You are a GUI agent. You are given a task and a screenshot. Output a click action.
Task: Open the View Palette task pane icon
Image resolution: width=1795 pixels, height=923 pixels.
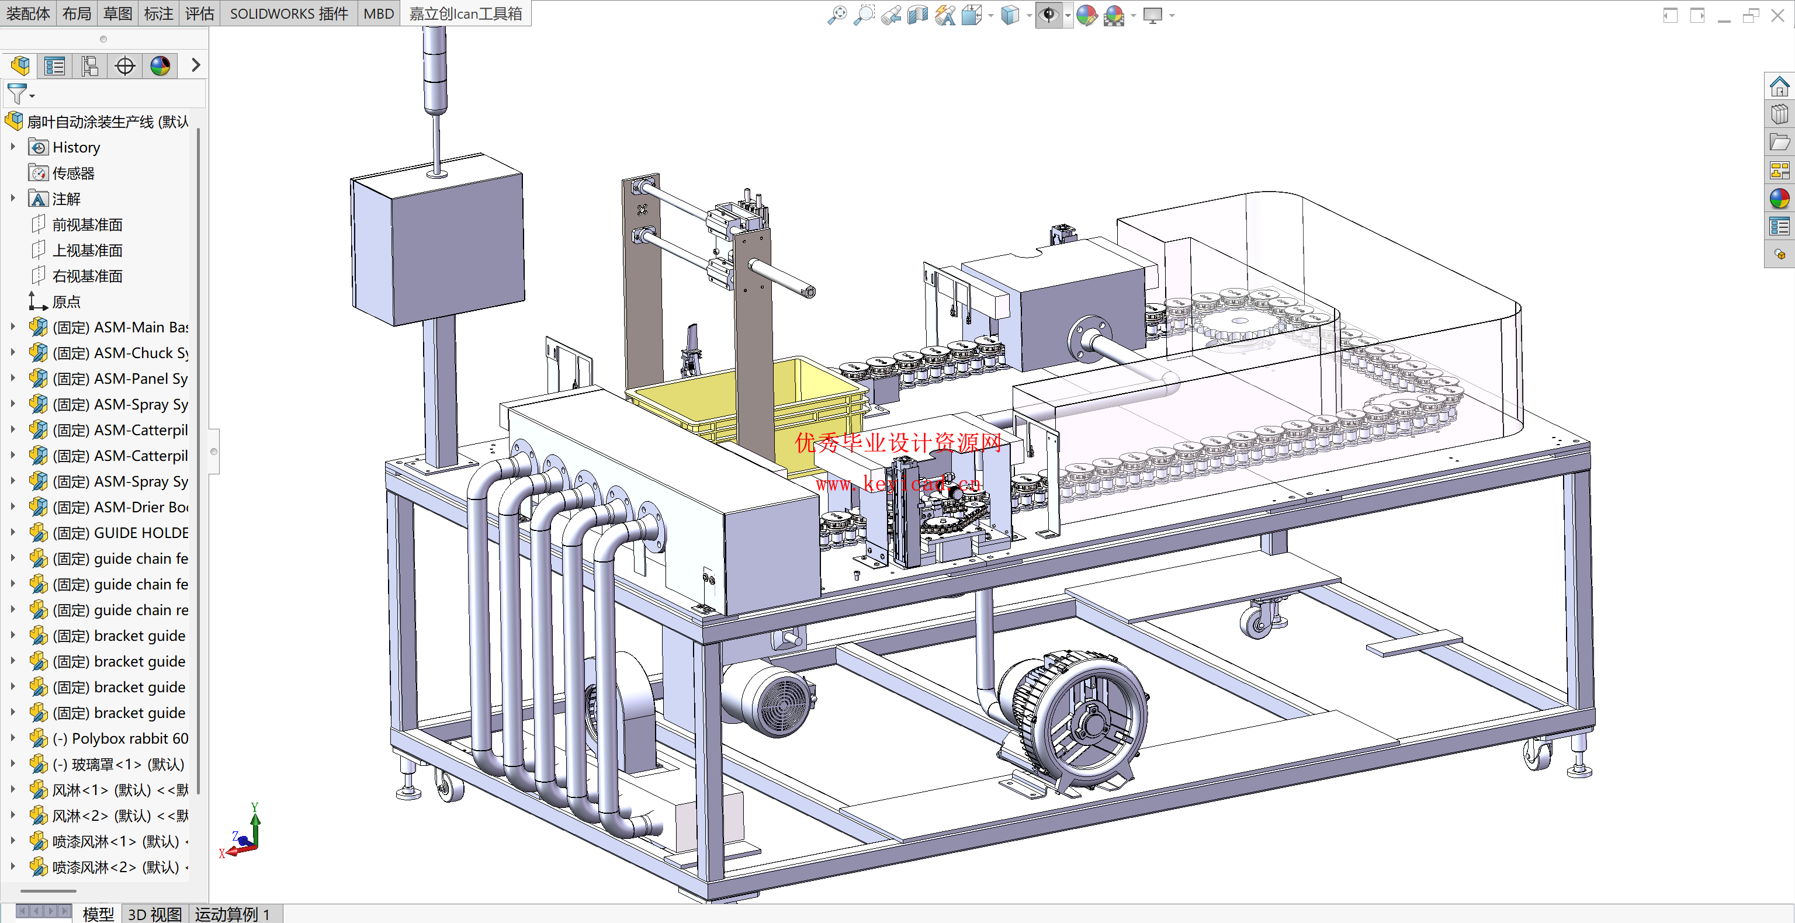(x=1779, y=170)
